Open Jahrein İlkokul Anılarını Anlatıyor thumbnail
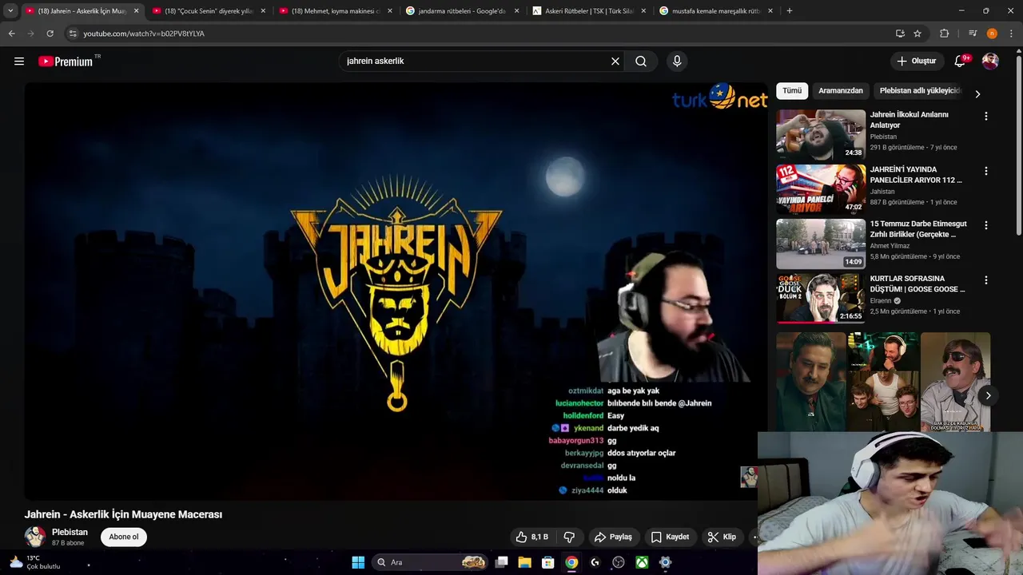This screenshot has width=1023, height=575. point(821,134)
